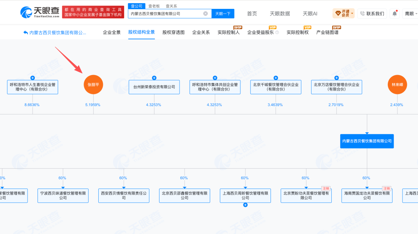The width and height of the screenshot is (418, 234).
Task: Open 企业受益股东 tab
Action: [260, 32]
